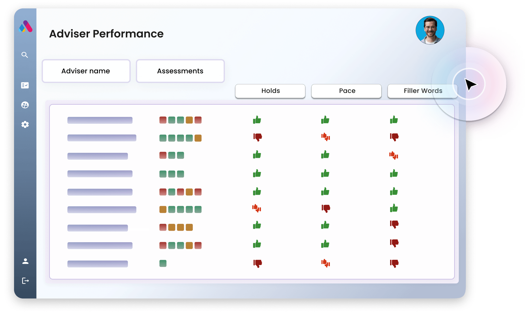Click the sixth row's Pace thumbs-down icon
Image resolution: width=529 pixels, height=313 pixels.
point(326,209)
